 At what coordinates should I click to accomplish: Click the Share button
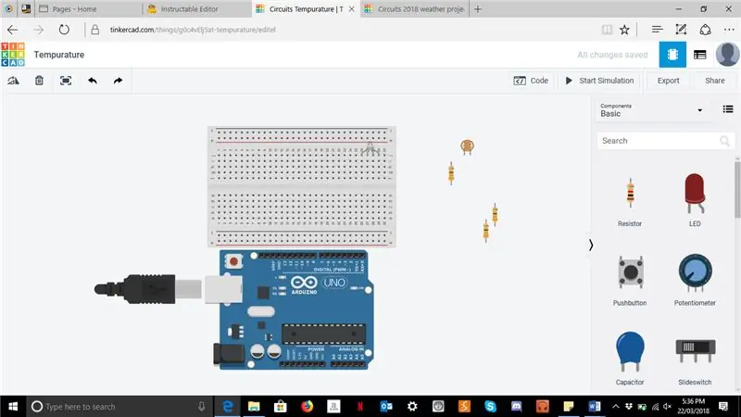click(714, 81)
